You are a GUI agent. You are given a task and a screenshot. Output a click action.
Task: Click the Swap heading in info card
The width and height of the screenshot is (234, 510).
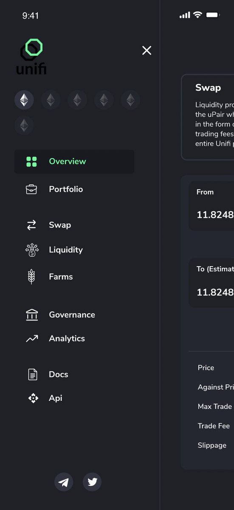tap(208, 88)
